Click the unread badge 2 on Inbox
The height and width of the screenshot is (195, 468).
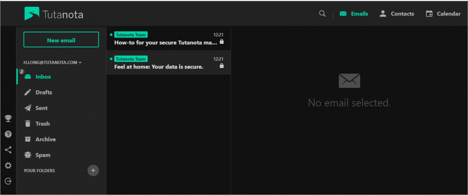21,72
